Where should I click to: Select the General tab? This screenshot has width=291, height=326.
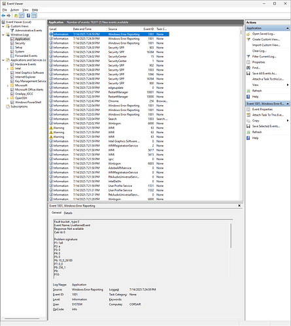(56, 212)
